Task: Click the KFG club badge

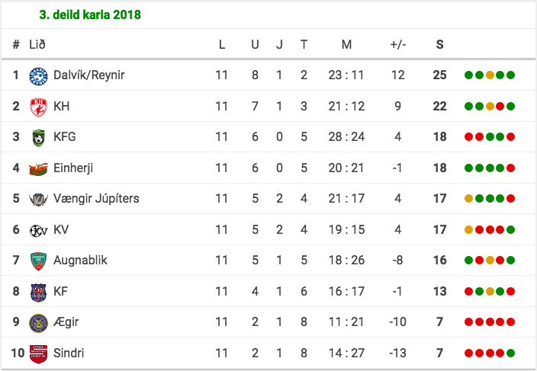Action: [x=38, y=137]
